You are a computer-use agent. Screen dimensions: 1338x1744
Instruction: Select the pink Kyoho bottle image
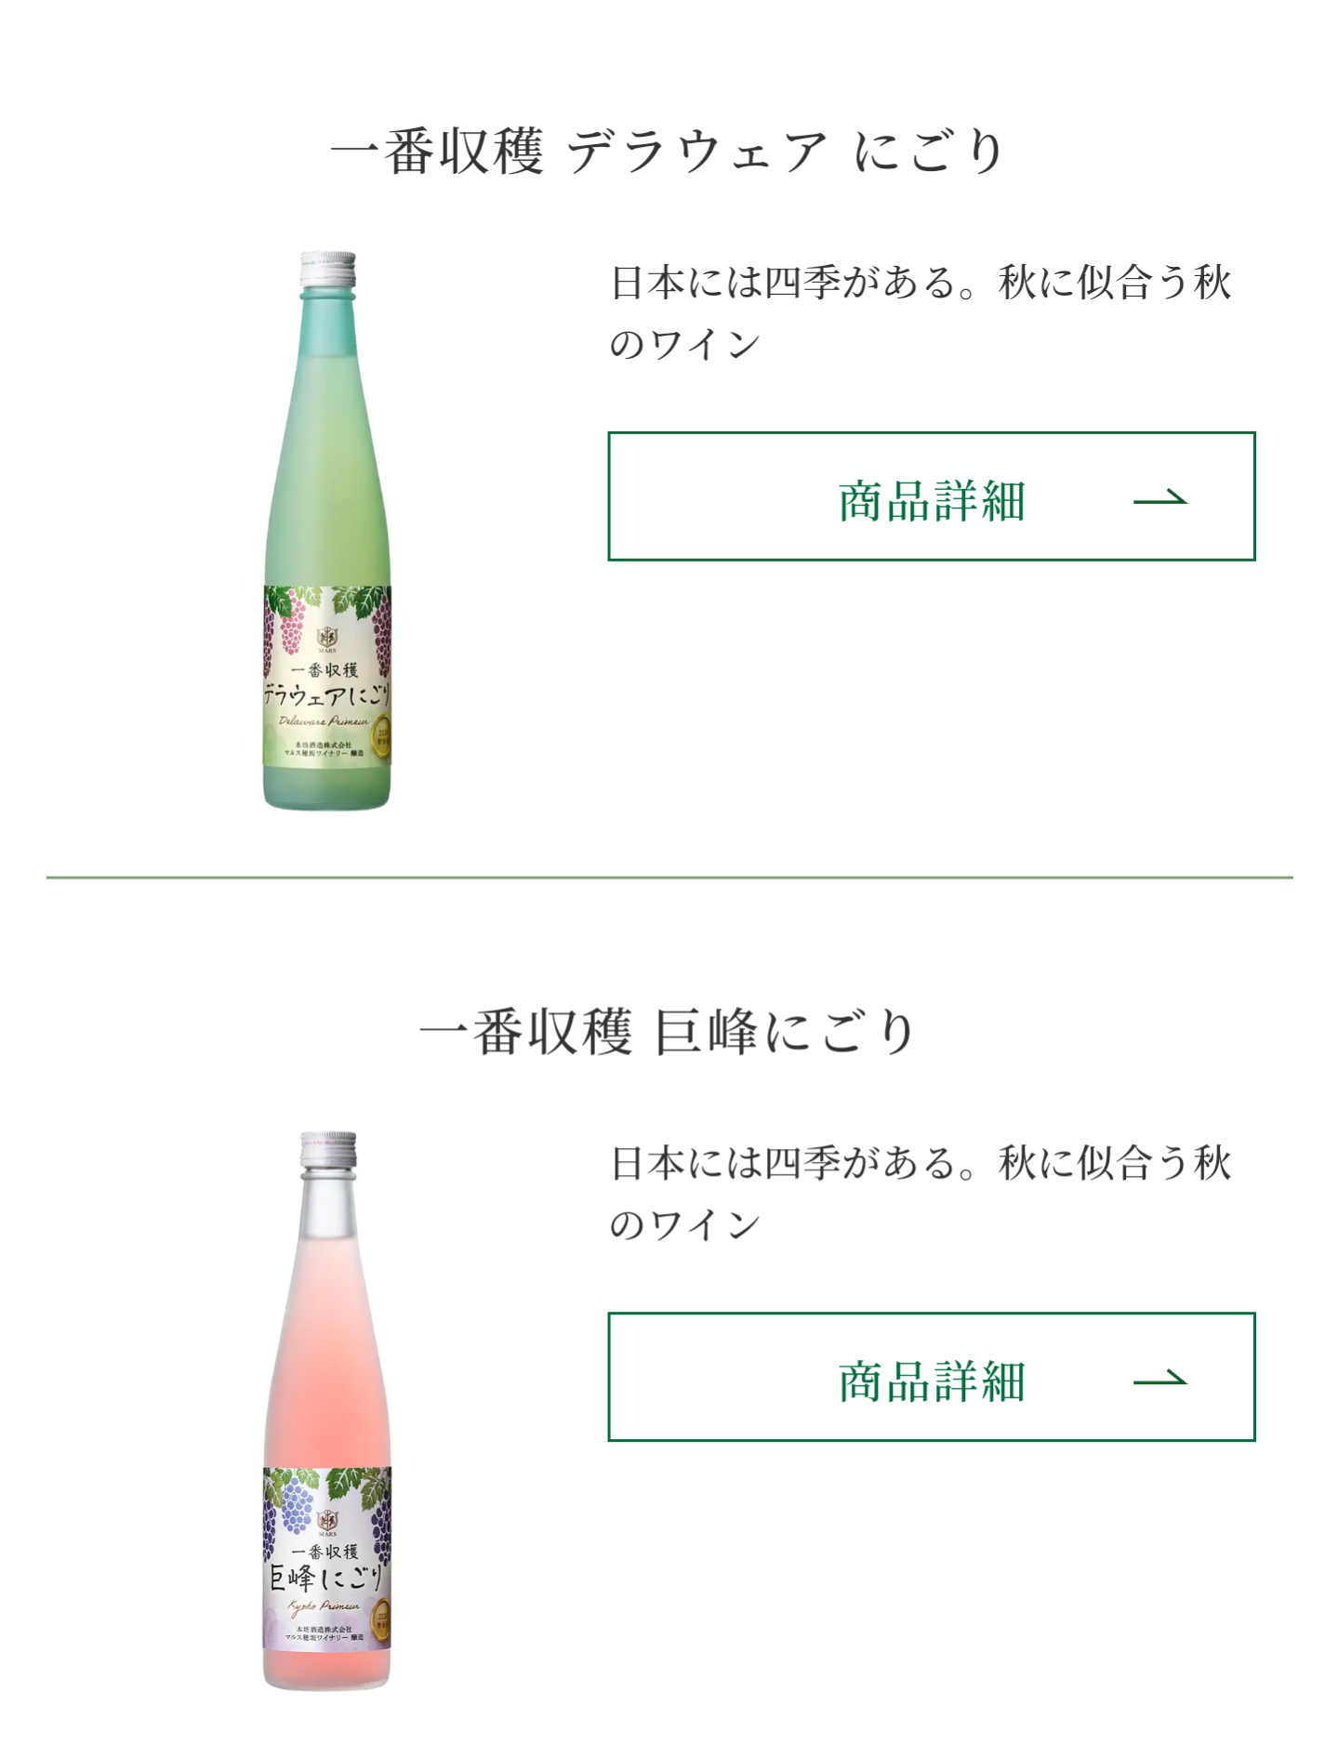point(327,1411)
